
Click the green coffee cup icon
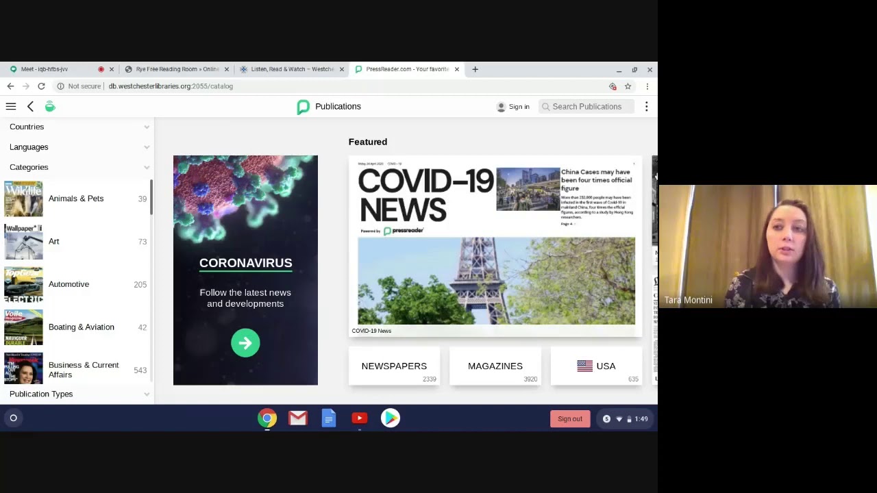pyautogui.click(x=50, y=106)
